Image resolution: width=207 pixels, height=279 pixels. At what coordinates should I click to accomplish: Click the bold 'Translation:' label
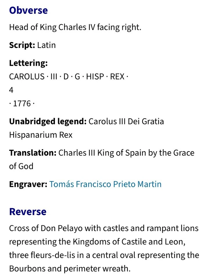coord(33,153)
